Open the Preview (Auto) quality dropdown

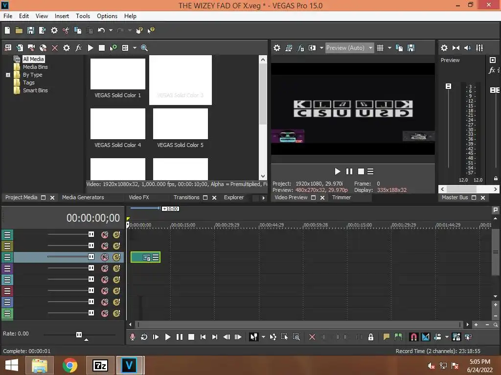point(349,48)
